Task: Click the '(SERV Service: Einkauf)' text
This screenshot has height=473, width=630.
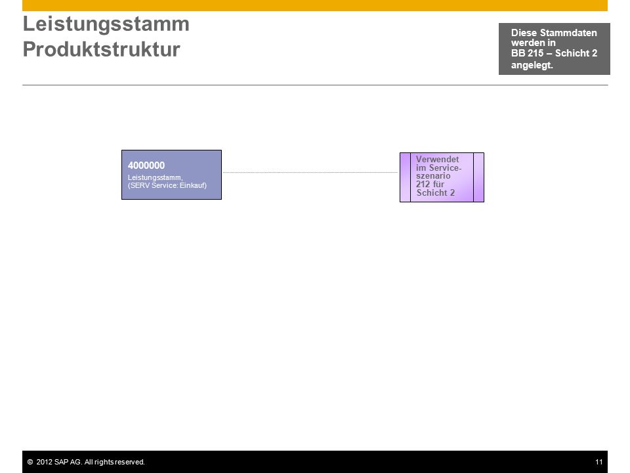Action: click(167, 185)
